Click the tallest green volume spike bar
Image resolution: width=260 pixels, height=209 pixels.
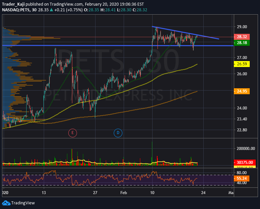click(x=152, y=153)
